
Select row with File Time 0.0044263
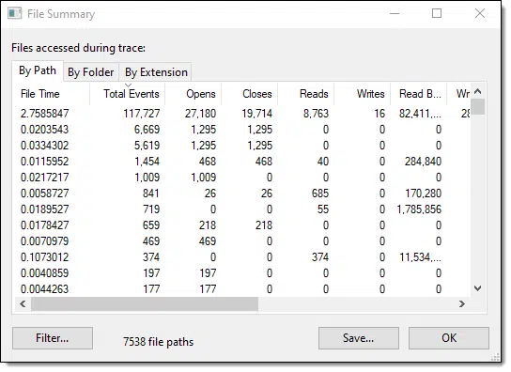pos(241,289)
